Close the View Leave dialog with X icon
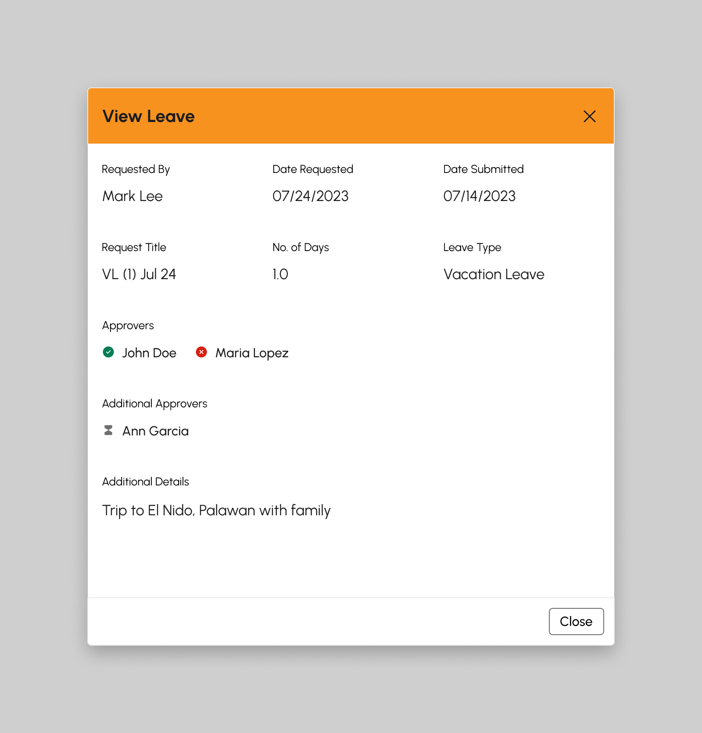 tap(589, 116)
